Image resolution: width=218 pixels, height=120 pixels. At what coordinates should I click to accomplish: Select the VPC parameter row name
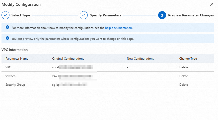[8, 67]
